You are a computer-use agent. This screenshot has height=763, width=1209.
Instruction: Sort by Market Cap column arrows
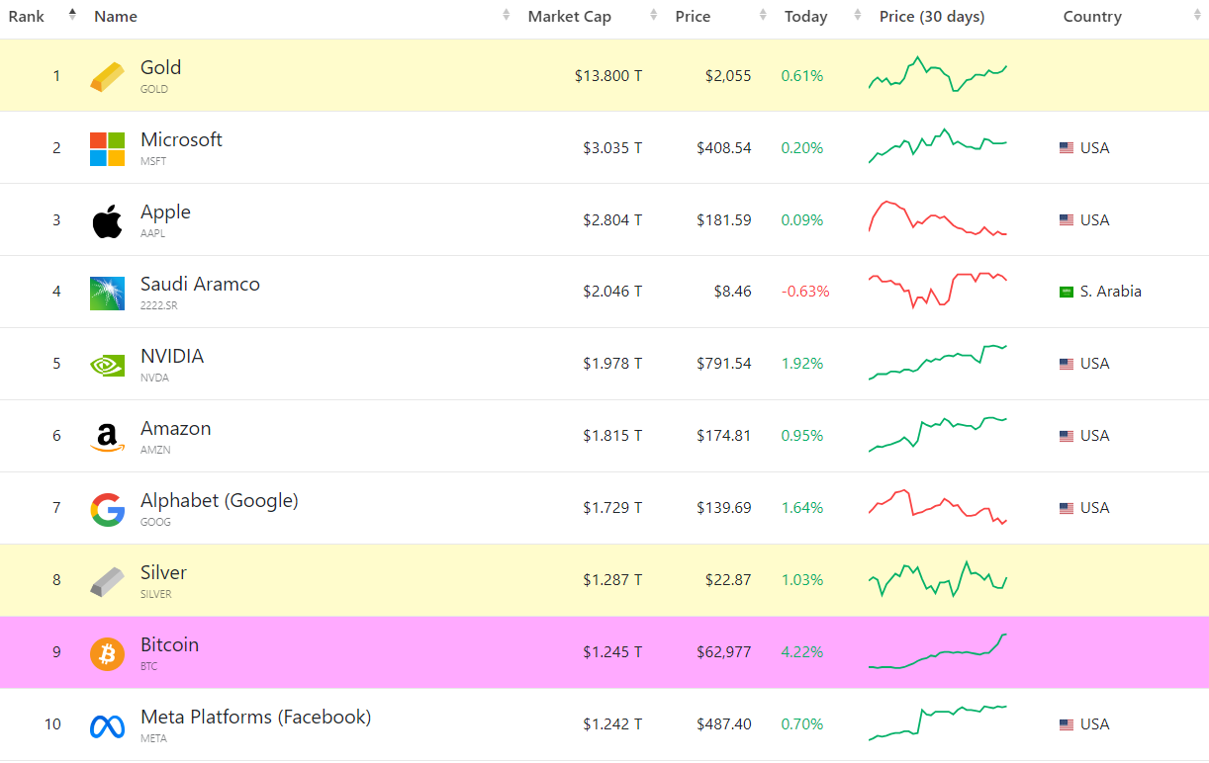(x=654, y=15)
